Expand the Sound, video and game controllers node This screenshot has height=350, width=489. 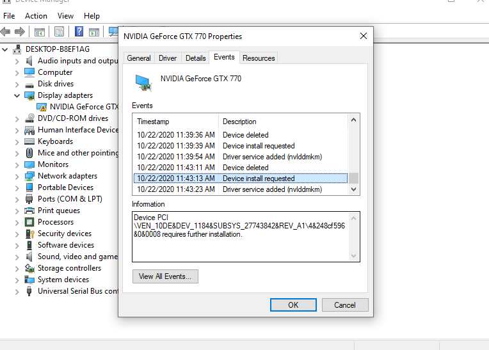pyautogui.click(x=17, y=257)
